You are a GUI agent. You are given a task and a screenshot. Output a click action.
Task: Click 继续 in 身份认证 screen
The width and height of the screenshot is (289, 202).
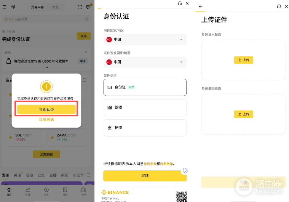pos(145,176)
